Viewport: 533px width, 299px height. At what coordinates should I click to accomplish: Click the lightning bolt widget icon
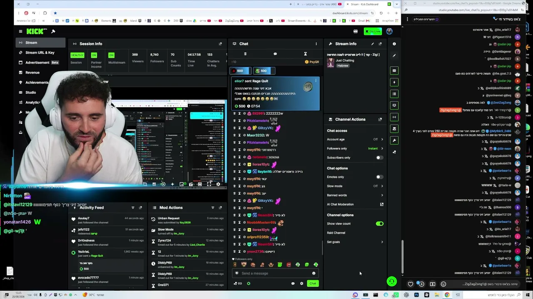point(394,82)
